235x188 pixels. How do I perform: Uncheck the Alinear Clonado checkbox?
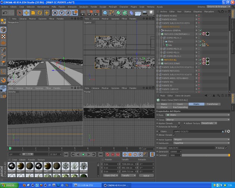tap(174, 135)
